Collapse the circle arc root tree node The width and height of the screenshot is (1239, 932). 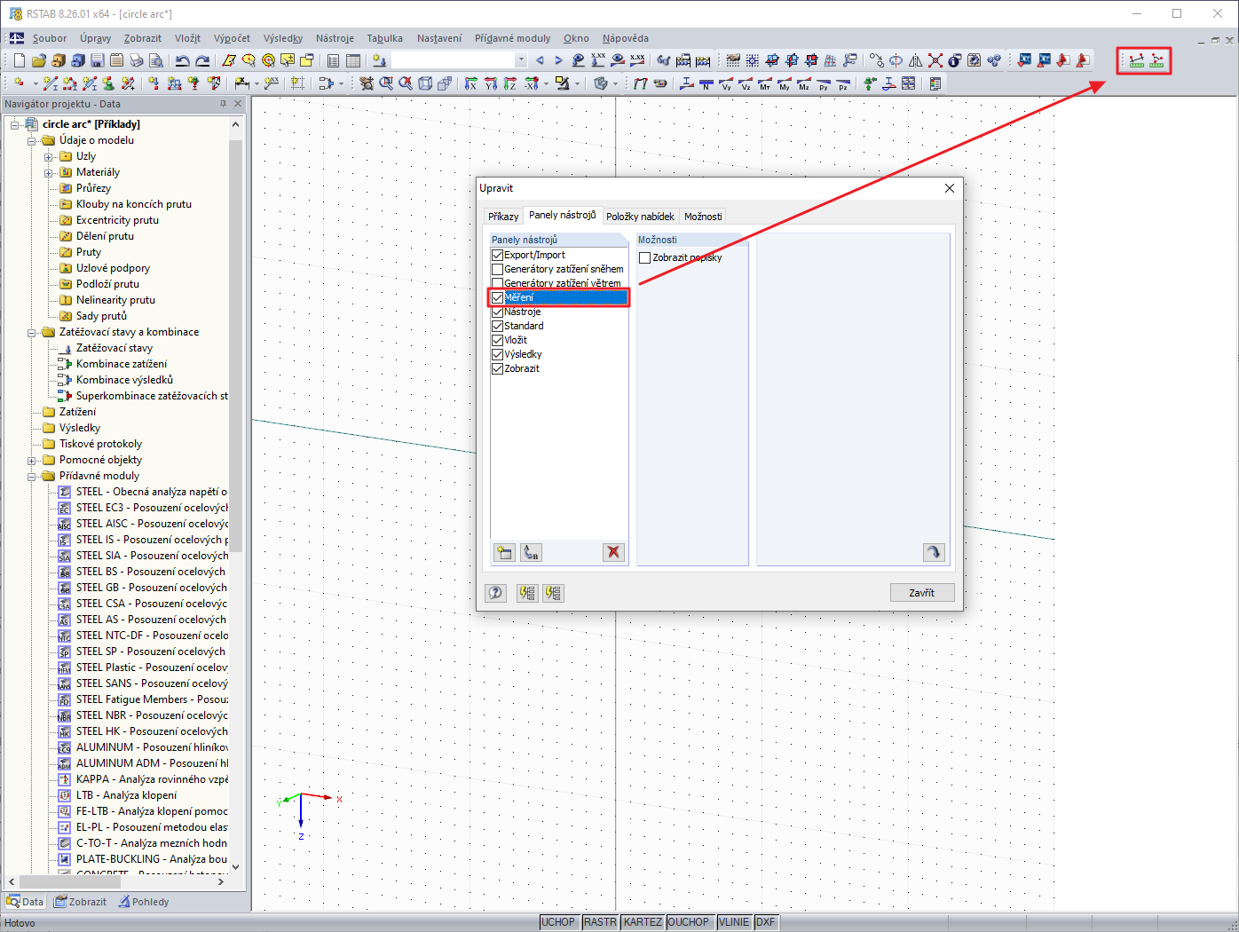click(15, 124)
